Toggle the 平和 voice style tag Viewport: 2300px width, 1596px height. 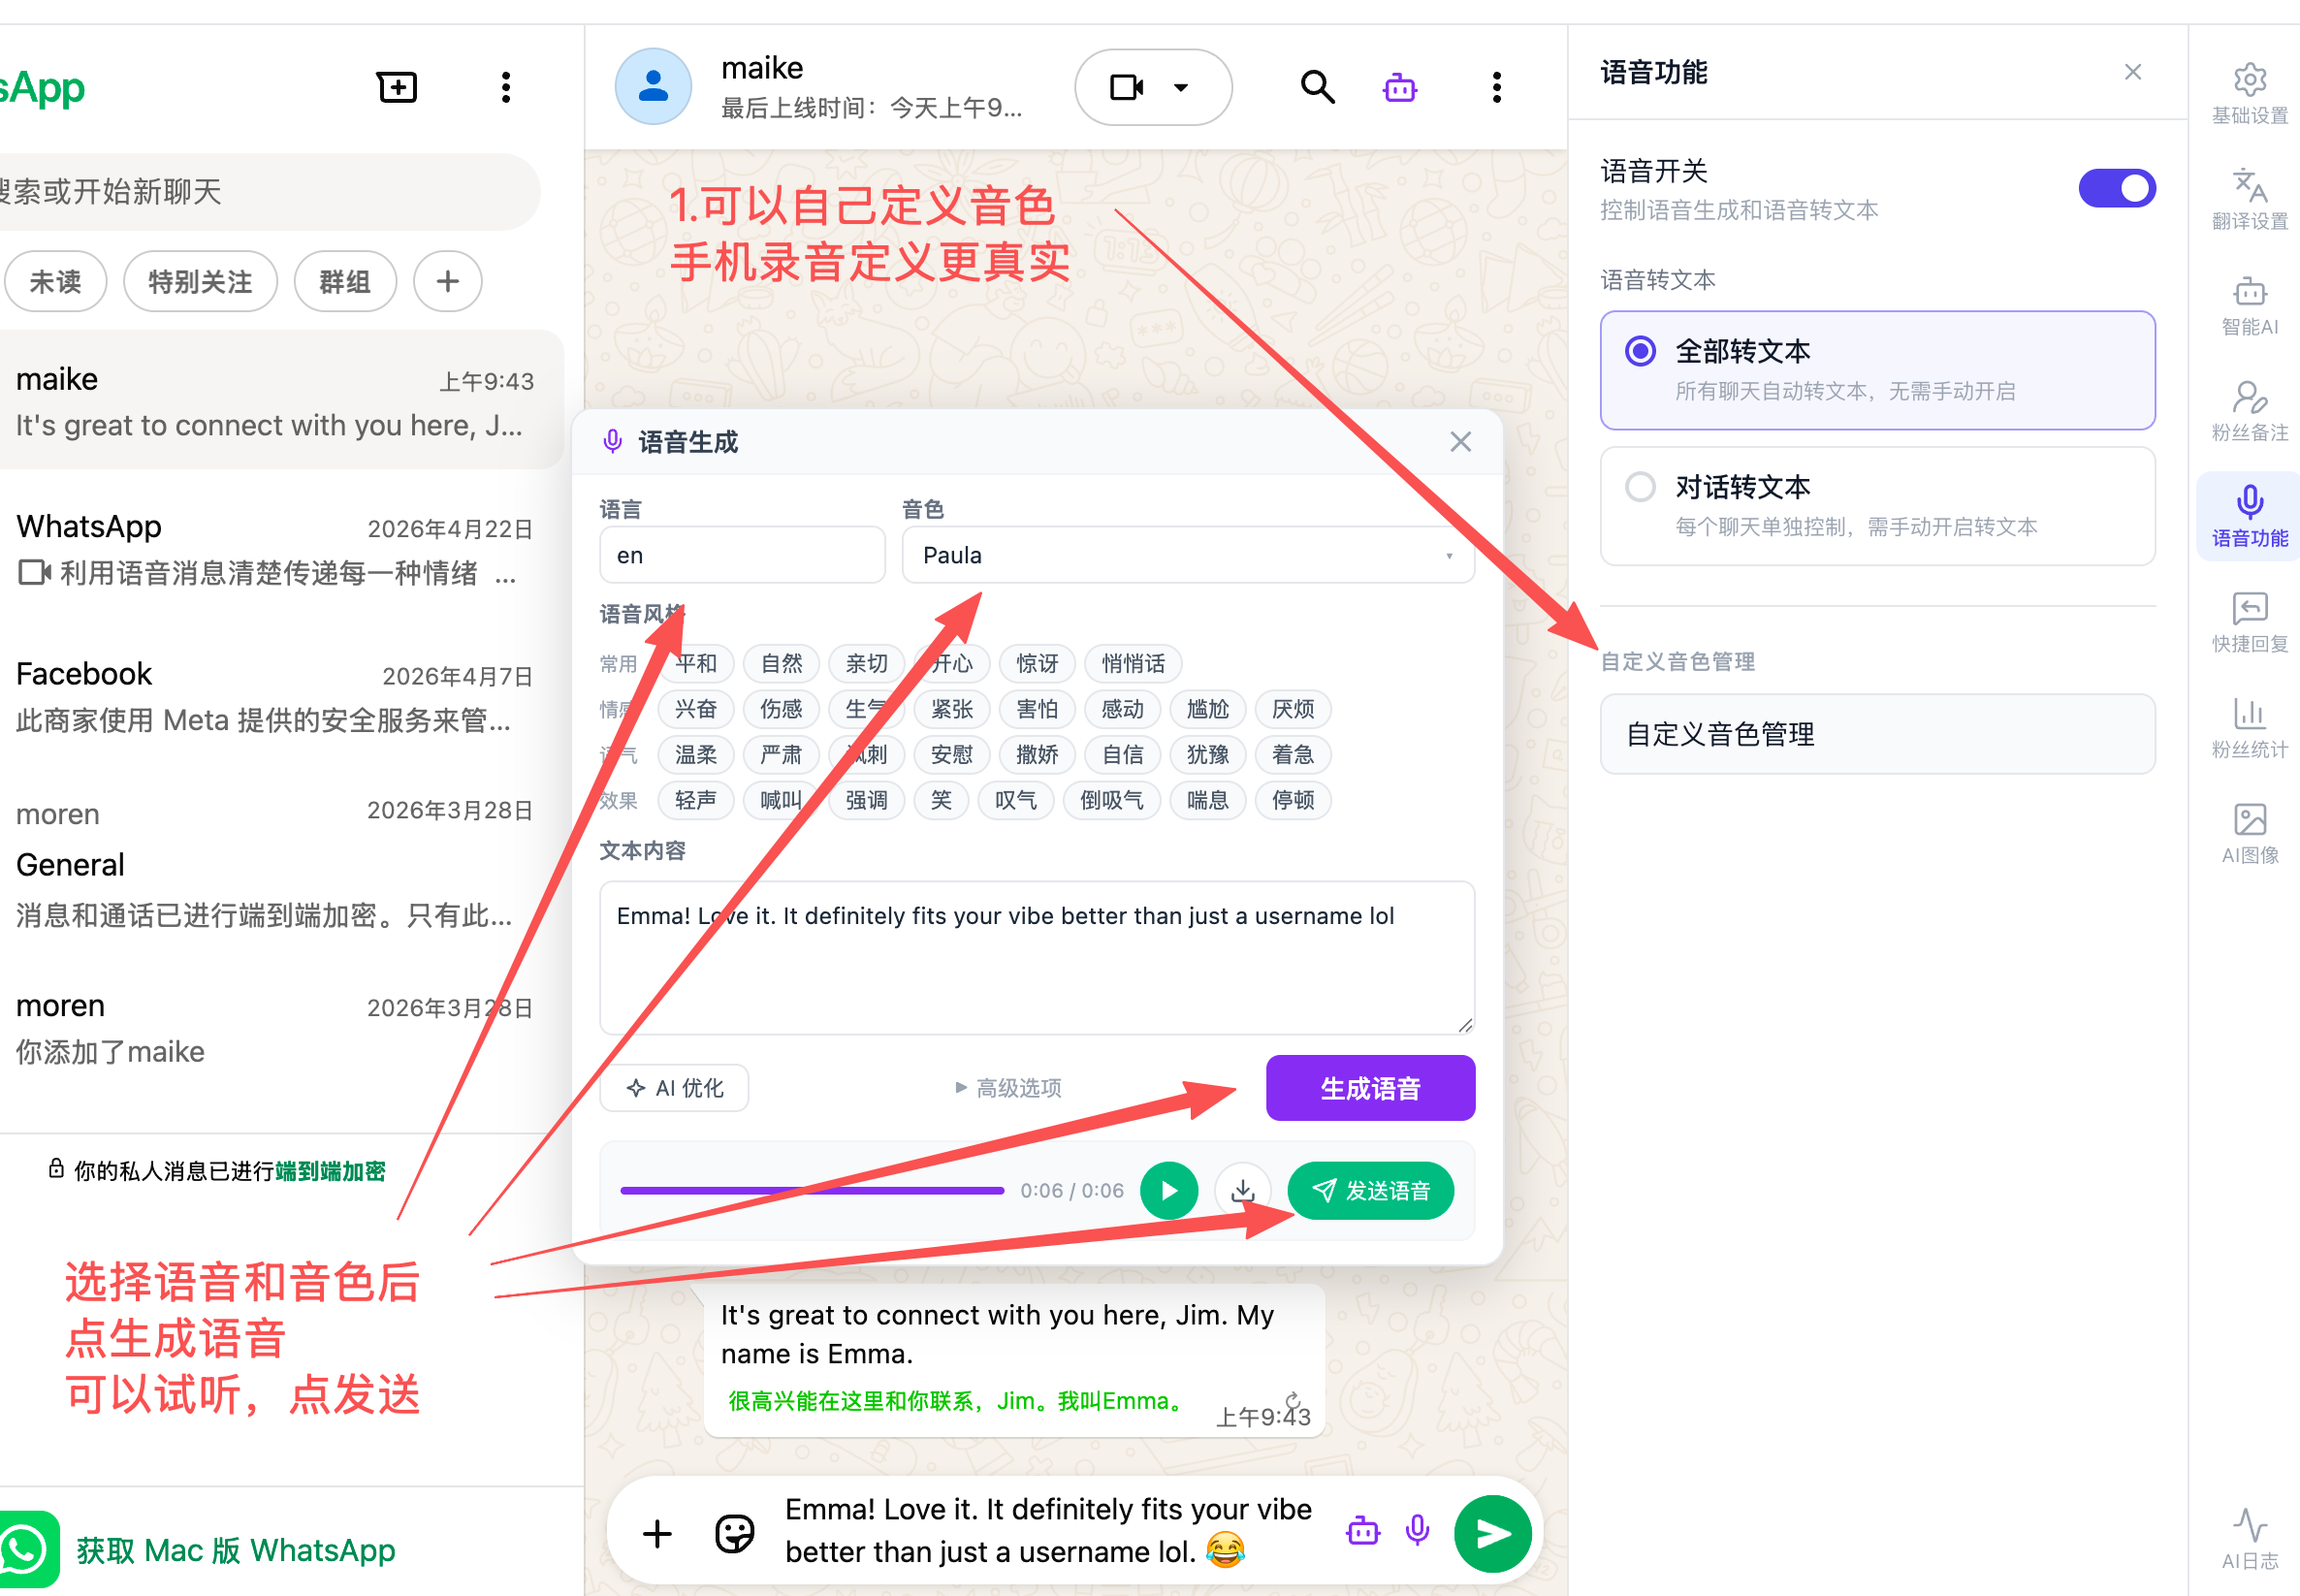tap(696, 664)
